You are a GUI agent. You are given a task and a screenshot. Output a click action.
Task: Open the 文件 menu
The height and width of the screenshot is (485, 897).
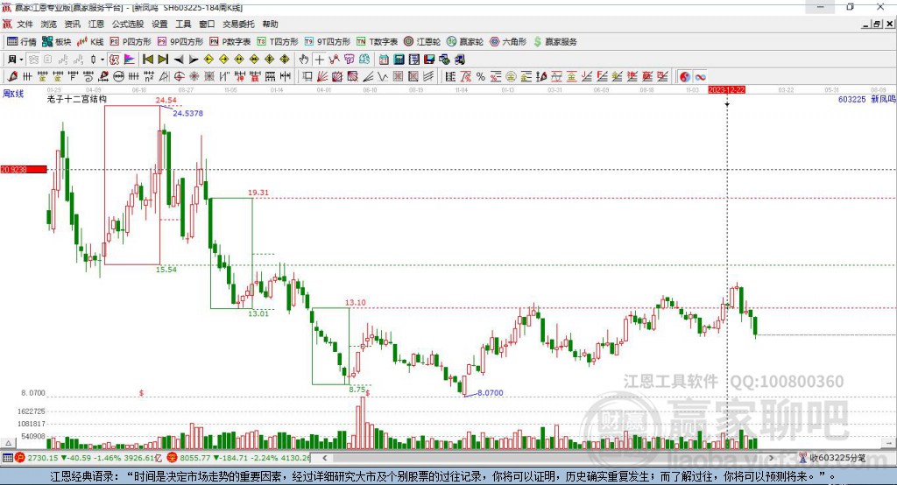[x=25, y=24]
